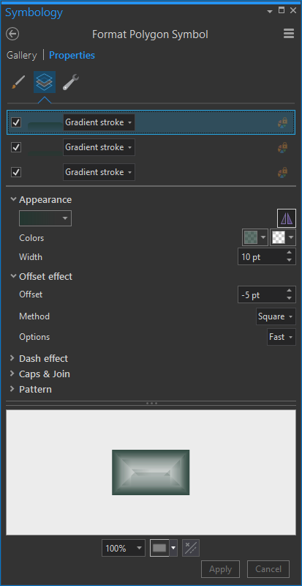Switch to the Gallery tab
The width and height of the screenshot is (302, 586).
coord(22,56)
